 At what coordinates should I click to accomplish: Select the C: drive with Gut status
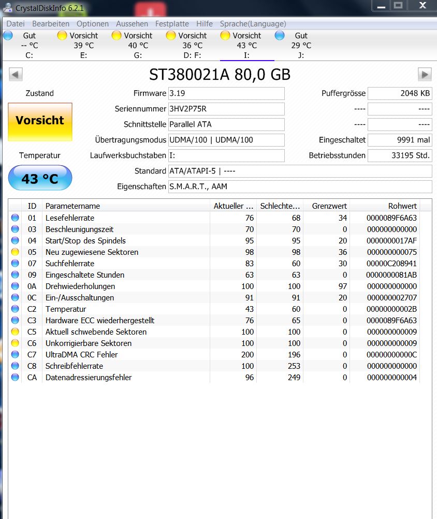[30, 46]
